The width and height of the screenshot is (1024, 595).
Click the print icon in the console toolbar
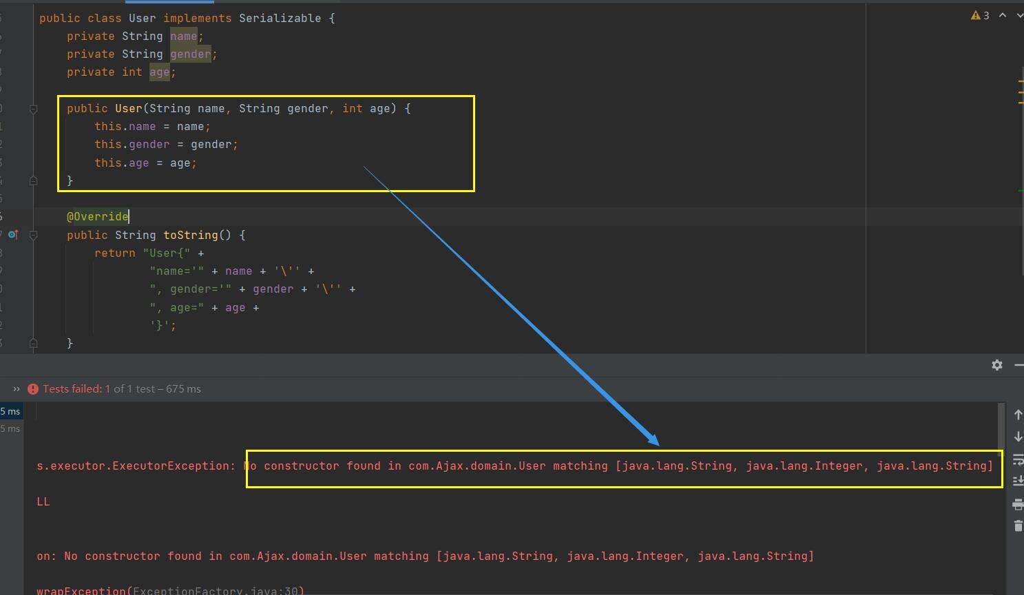1018,505
